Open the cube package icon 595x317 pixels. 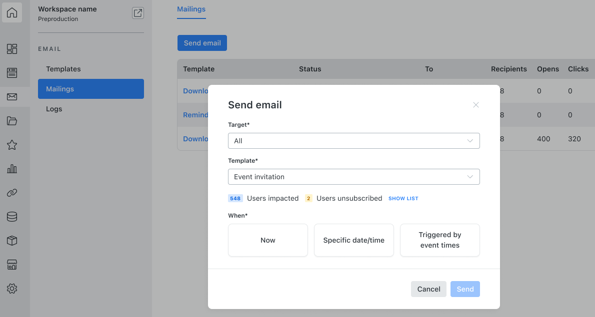(12, 241)
